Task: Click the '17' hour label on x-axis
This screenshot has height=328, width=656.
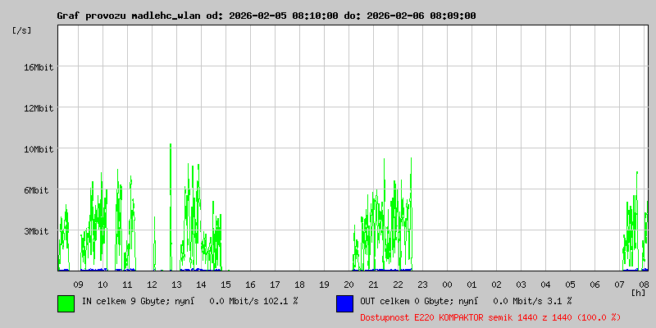Action: click(275, 285)
